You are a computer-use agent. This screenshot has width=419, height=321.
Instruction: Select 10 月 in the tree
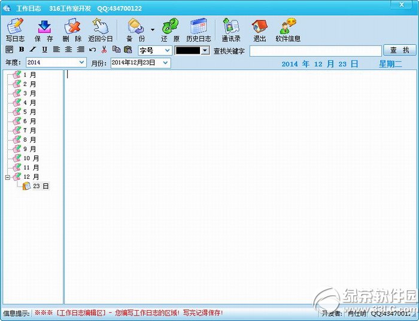point(26,158)
